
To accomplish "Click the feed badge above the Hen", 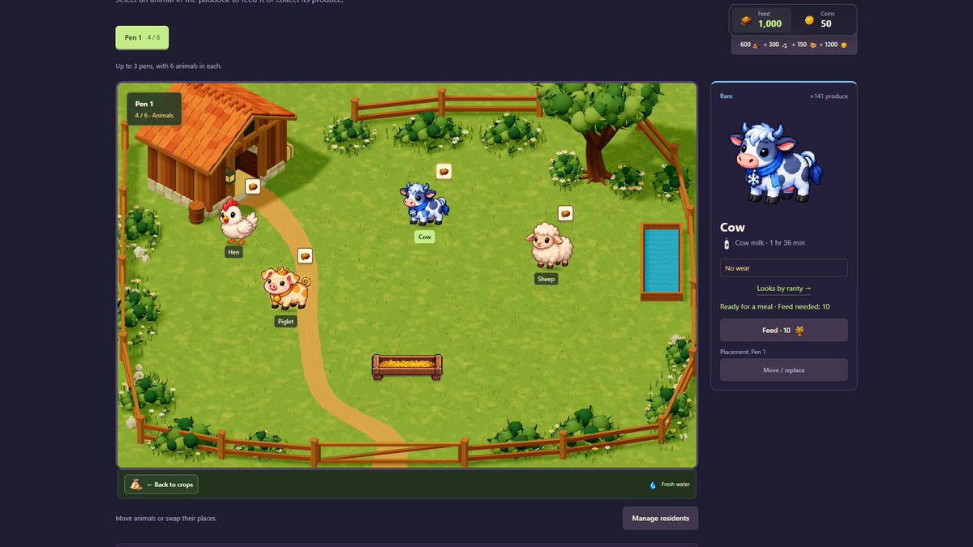I will point(253,186).
